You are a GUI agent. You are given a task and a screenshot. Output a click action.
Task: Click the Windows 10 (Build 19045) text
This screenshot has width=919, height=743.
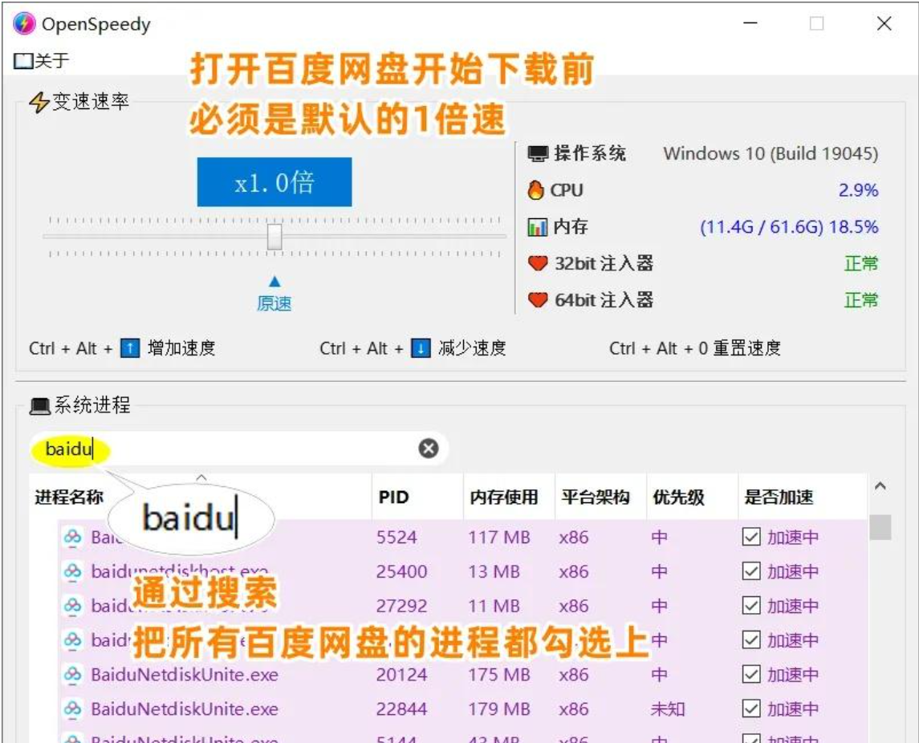[x=771, y=153]
